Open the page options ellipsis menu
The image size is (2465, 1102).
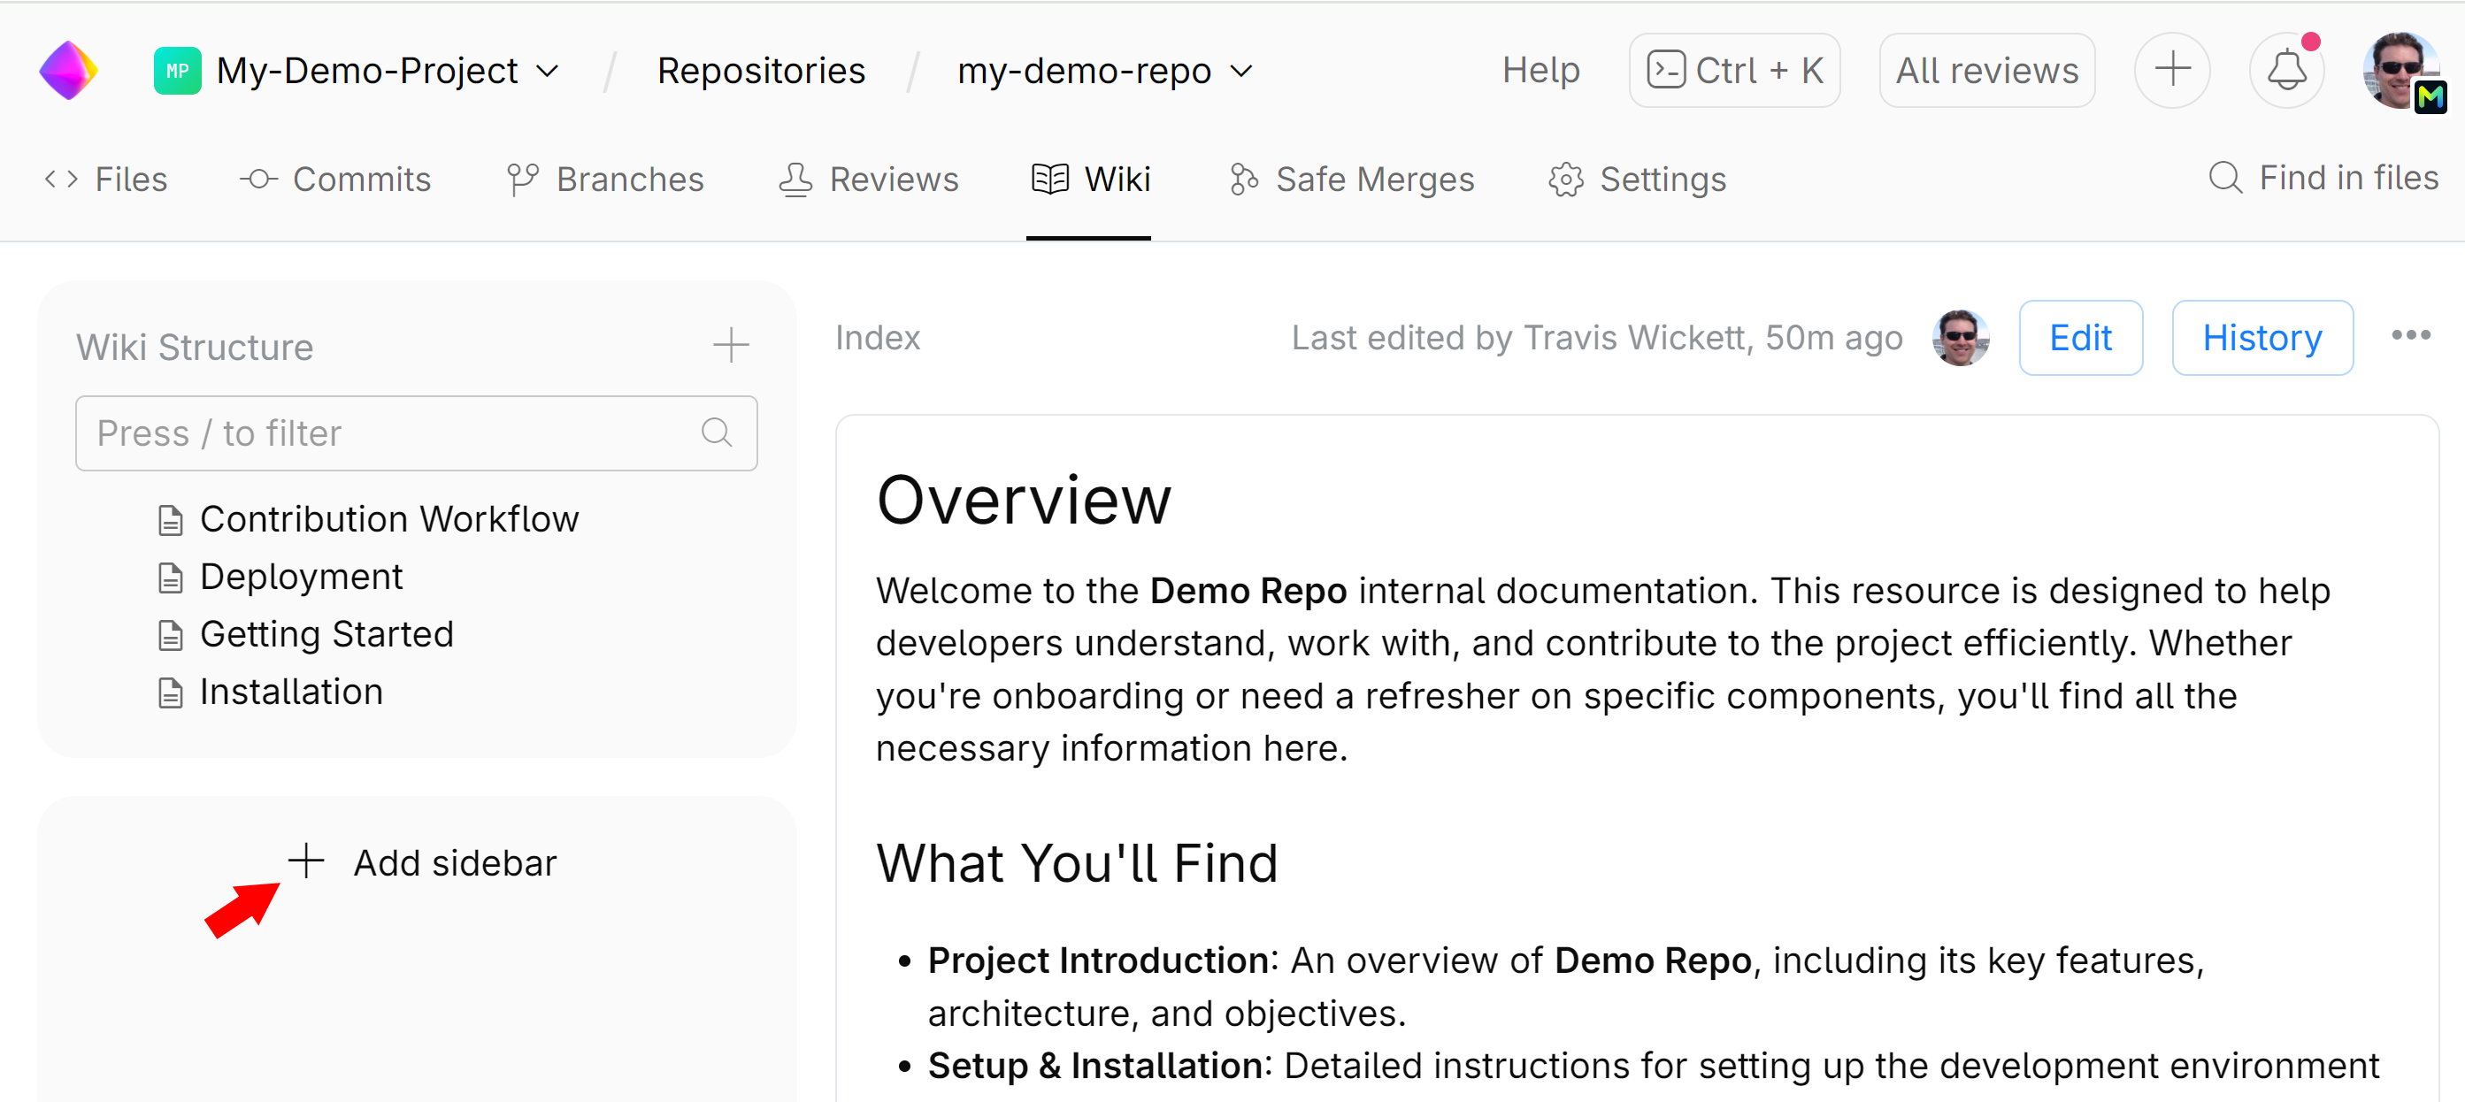point(2411,335)
